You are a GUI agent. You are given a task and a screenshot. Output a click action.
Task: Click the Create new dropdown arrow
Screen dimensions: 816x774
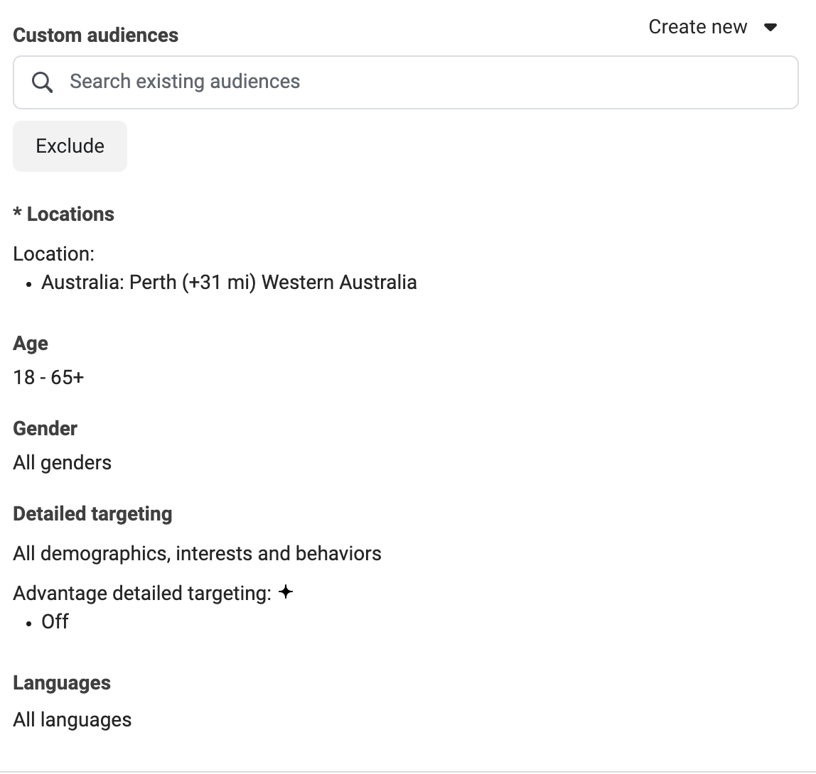tap(770, 28)
